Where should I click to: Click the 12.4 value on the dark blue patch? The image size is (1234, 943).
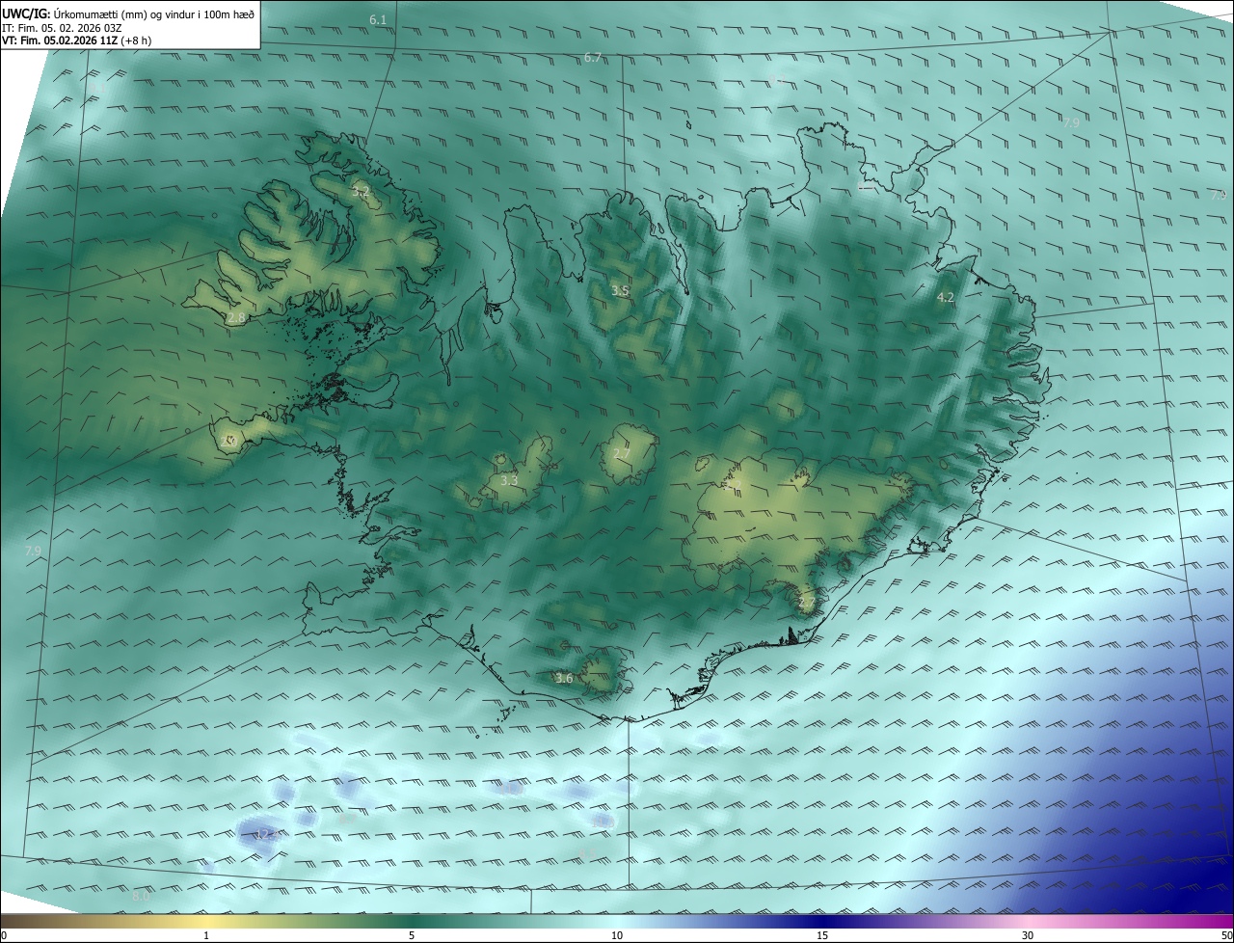click(267, 834)
